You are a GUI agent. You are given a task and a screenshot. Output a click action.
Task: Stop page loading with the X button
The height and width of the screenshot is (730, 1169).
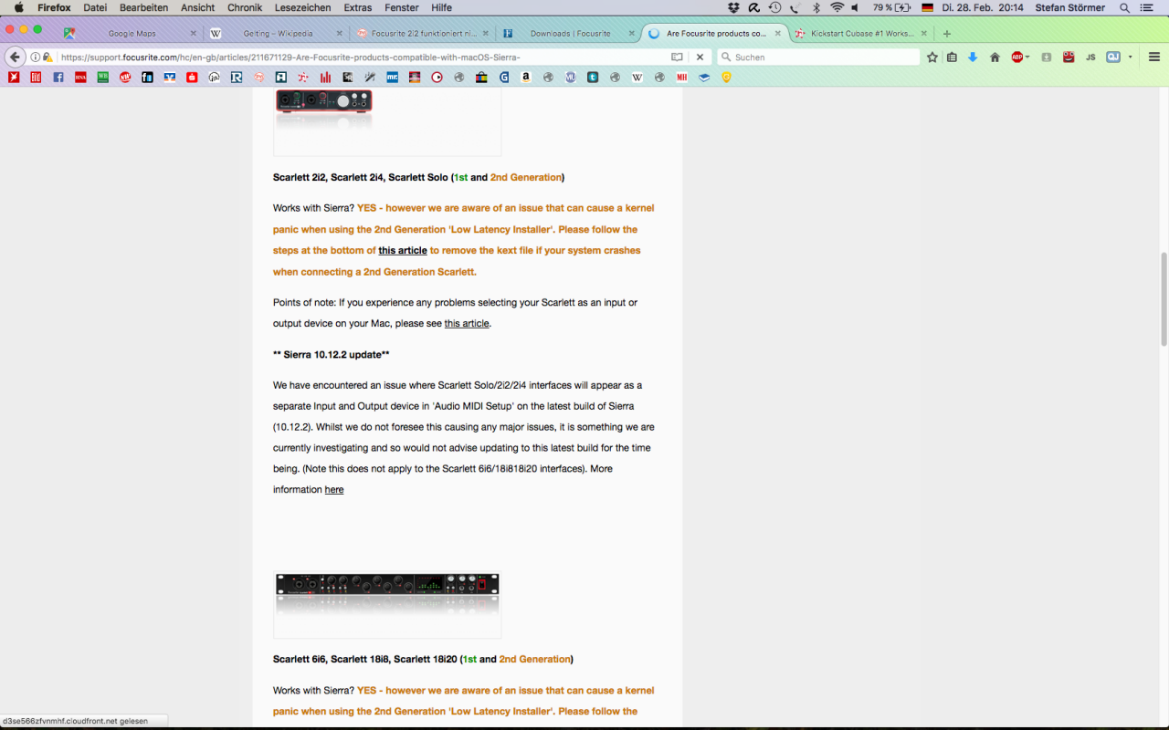click(x=700, y=57)
